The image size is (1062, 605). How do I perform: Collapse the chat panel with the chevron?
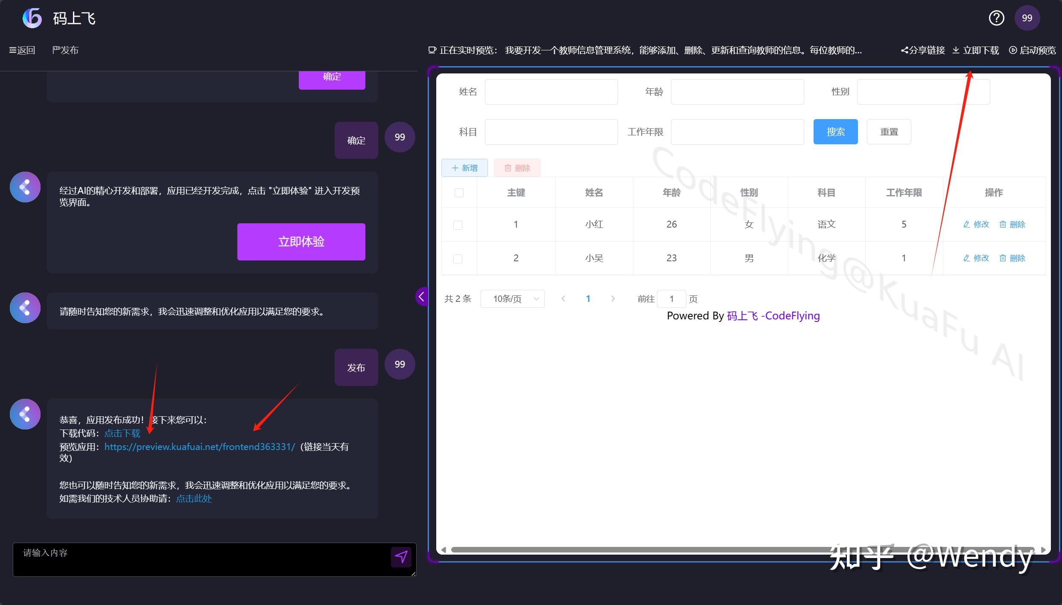pyautogui.click(x=422, y=296)
